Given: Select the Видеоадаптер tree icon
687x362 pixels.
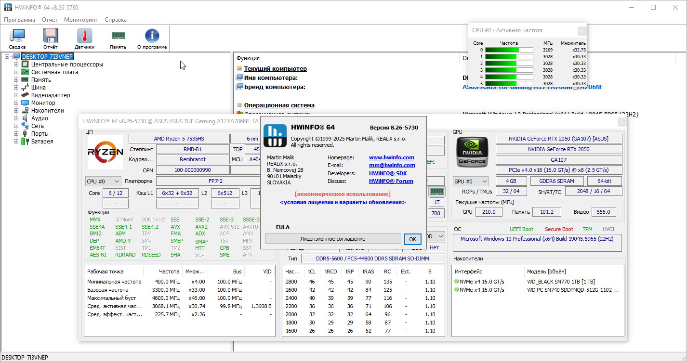Looking at the screenshot, I should click(x=25, y=95).
